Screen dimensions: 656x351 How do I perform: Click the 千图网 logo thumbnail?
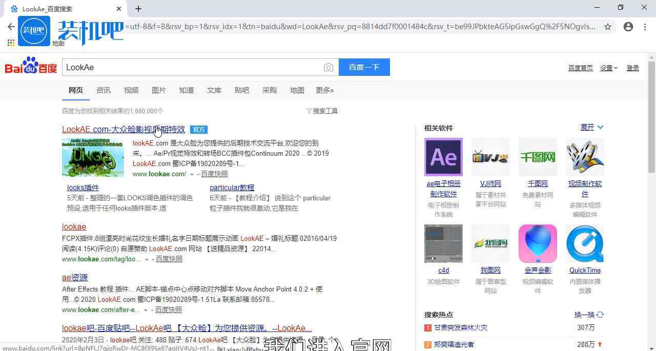point(538,157)
